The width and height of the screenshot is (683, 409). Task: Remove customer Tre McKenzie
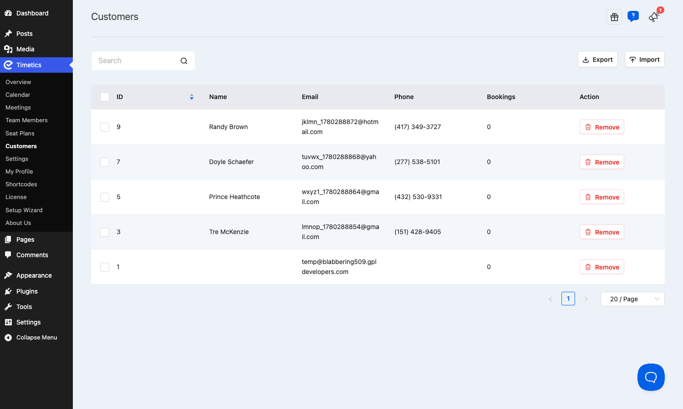[602, 232]
